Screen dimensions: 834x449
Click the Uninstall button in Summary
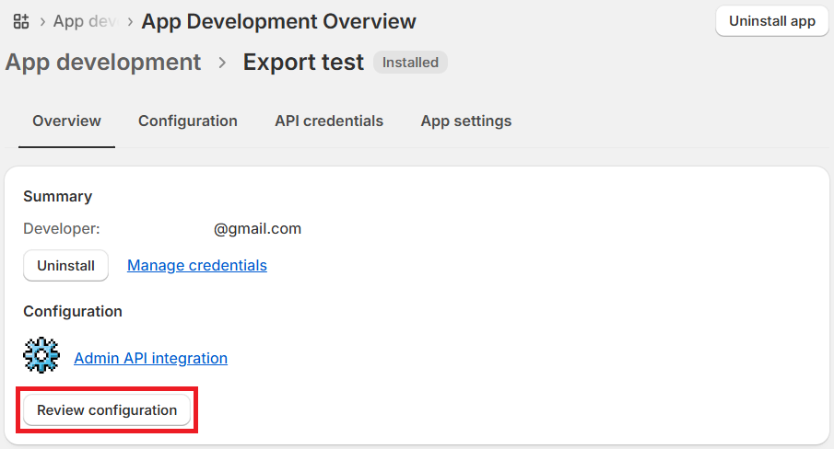pos(65,266)
